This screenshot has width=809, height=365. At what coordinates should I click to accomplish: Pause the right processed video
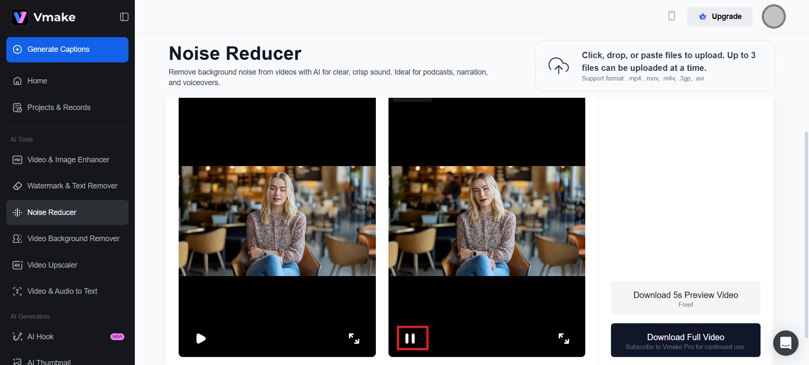tap(410, 338)
